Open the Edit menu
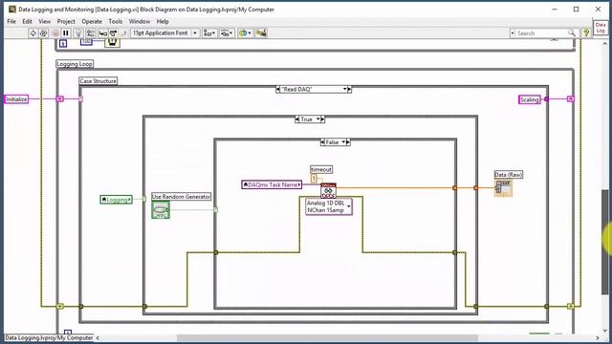Screen dimensions: 612x344 [x=27, y=21]
